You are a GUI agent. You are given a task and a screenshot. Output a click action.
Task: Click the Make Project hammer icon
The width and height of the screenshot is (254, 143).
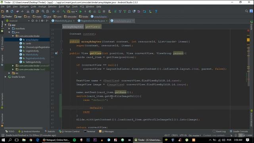(x=64, y=12)
